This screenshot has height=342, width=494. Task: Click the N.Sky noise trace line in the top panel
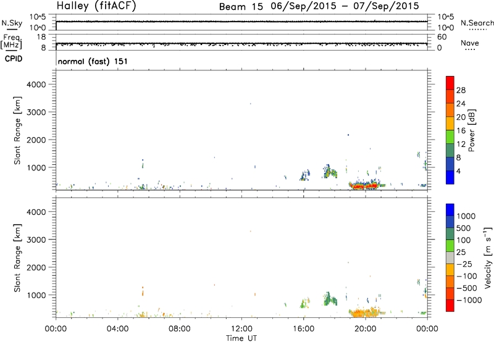[x=241, y=22]
